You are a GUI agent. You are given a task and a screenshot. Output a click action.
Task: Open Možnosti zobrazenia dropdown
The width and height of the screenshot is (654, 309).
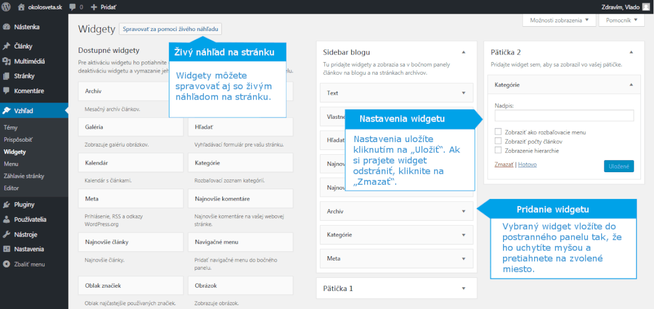coord(558,20)
